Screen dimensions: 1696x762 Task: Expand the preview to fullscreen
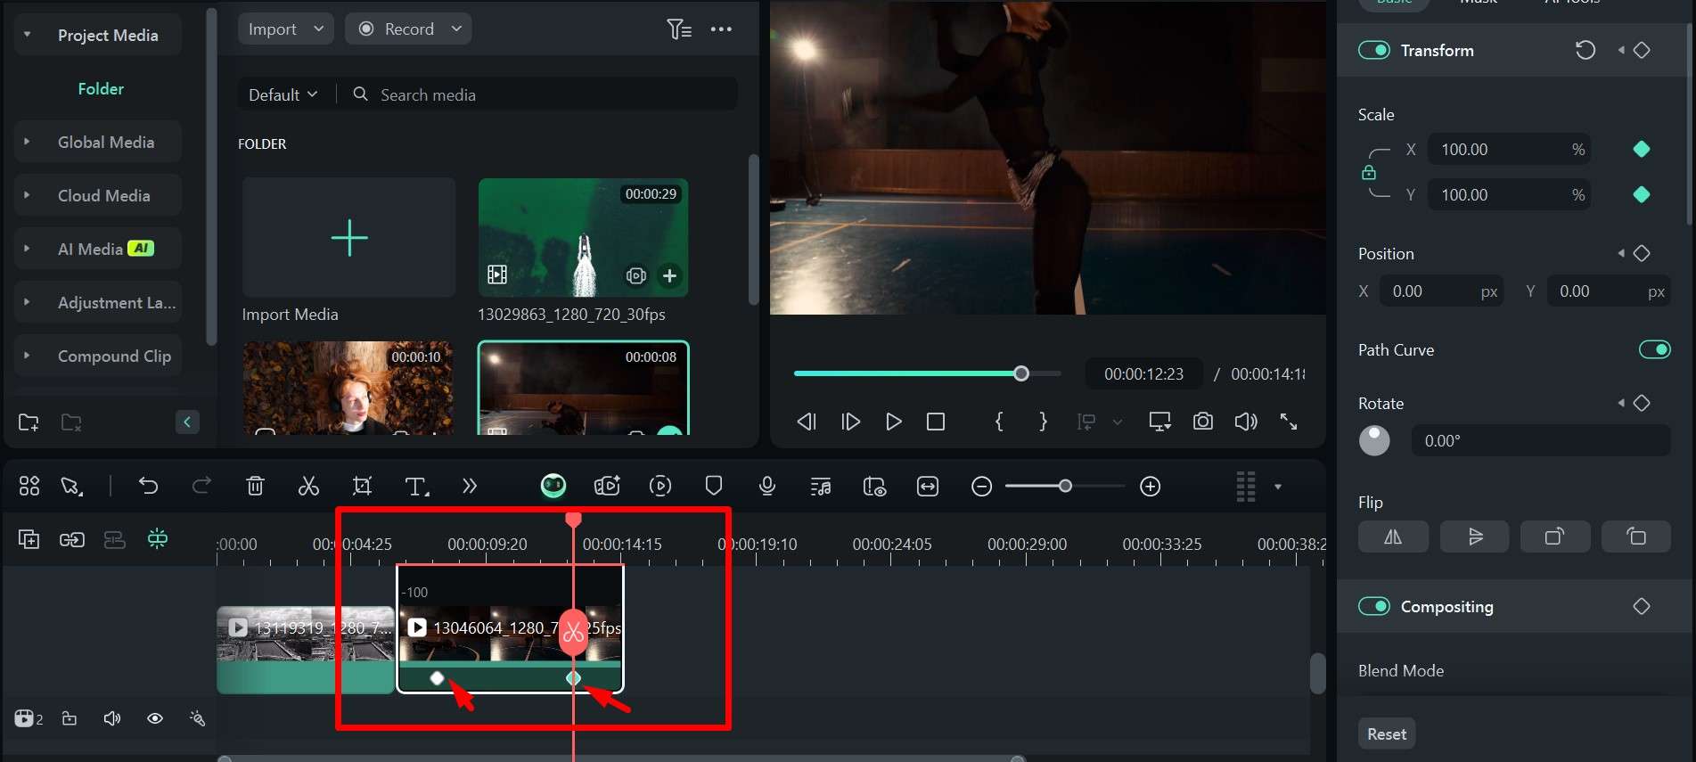(x=1289, y=422)
